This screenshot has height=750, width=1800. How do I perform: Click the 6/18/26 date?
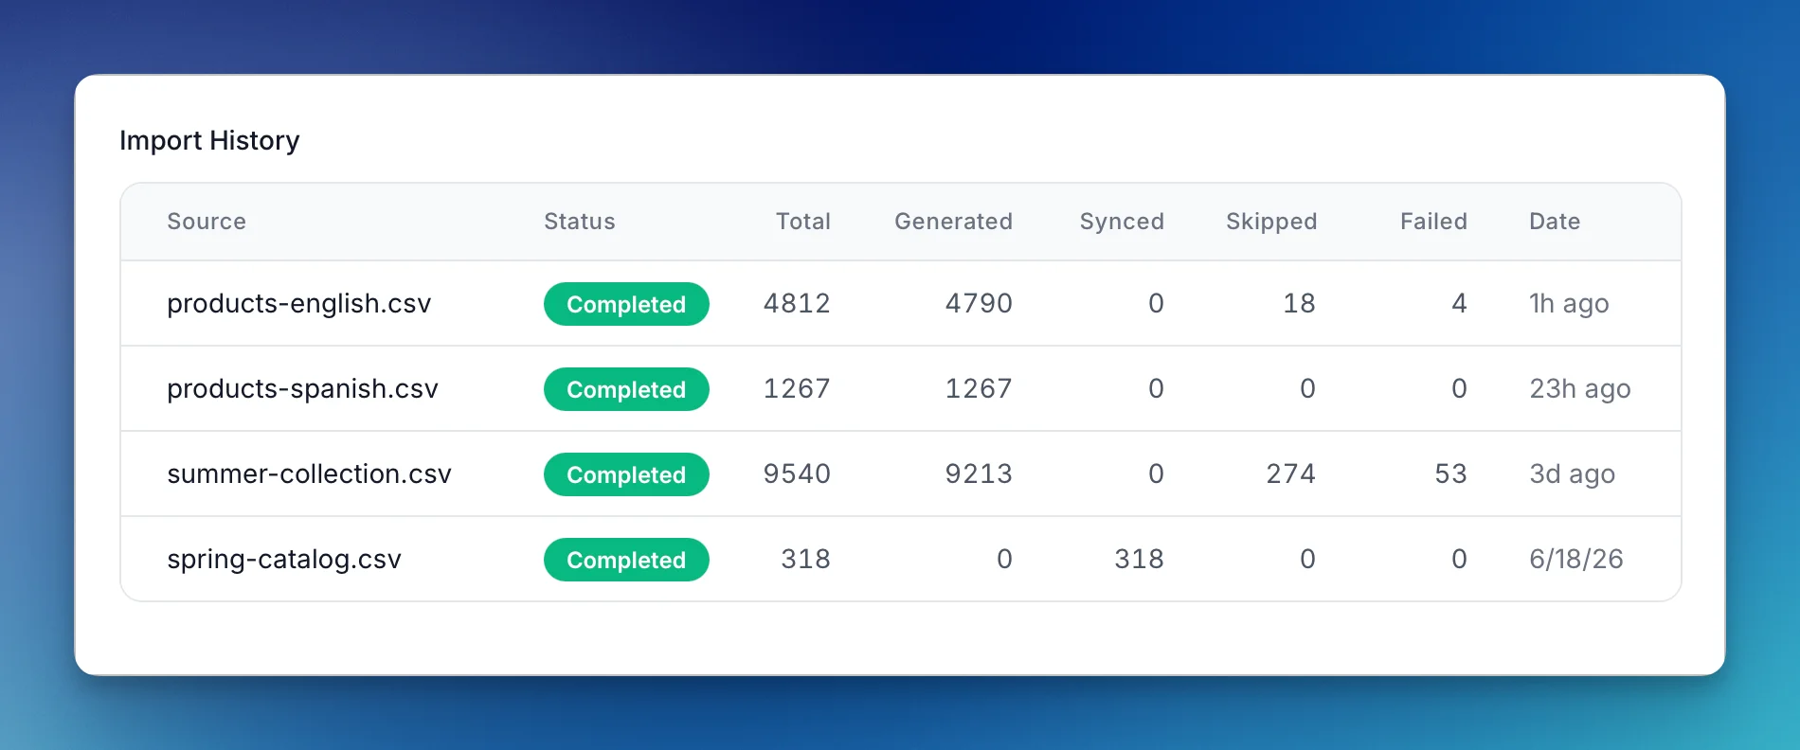click(1576, 559)
